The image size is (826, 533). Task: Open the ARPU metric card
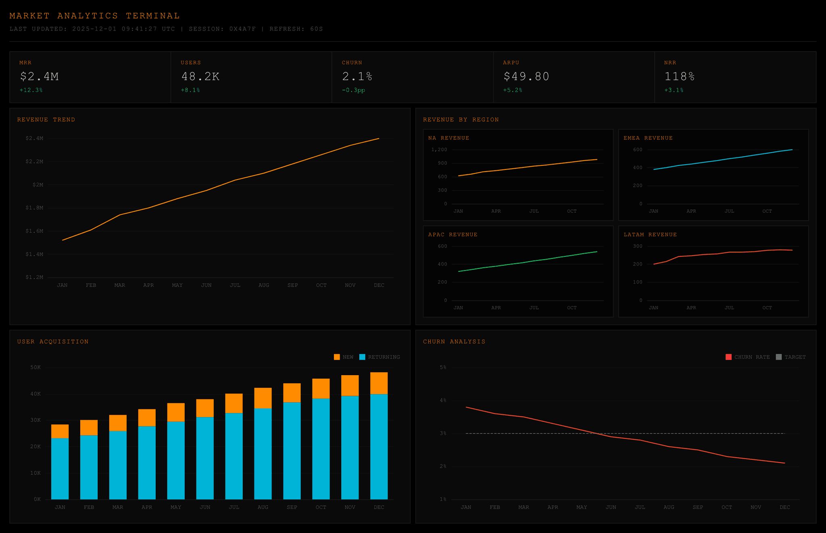[574, 77]
